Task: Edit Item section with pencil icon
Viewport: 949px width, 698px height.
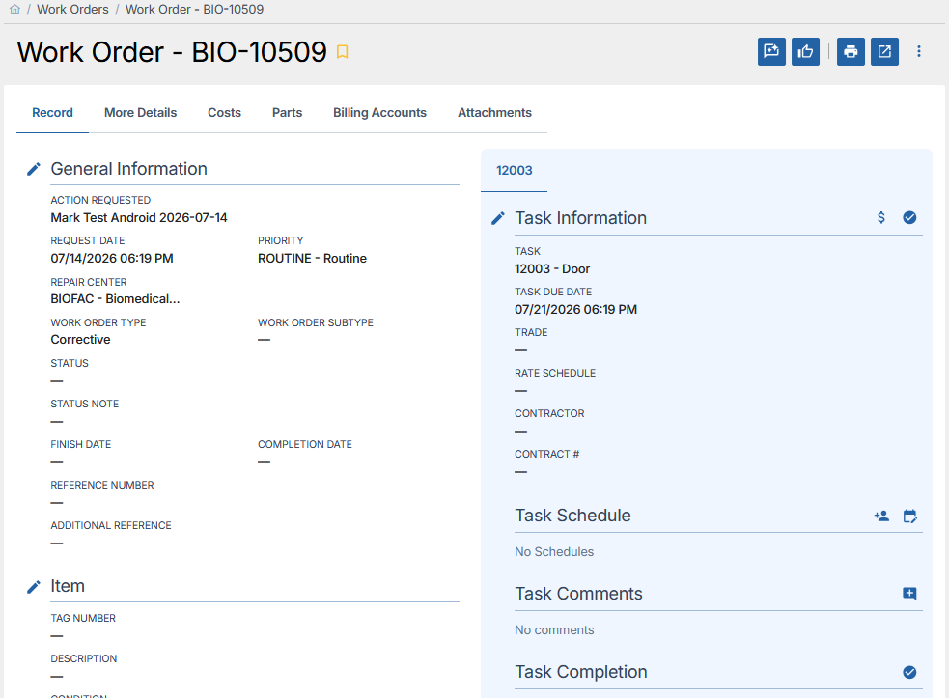Action: (x=34, y=587)
